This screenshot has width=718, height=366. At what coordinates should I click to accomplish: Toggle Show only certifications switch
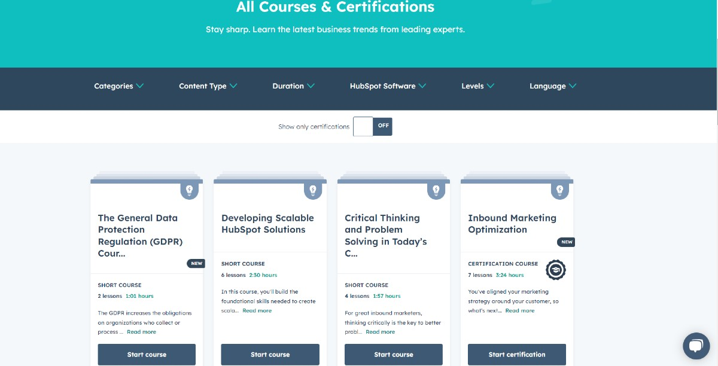coord(372,127)
